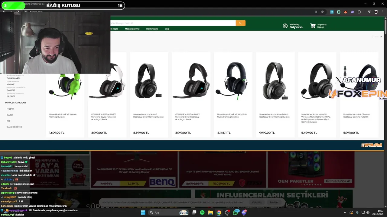
Task: Open Spotify from the taskbar
Action: [x=202, y=212]
